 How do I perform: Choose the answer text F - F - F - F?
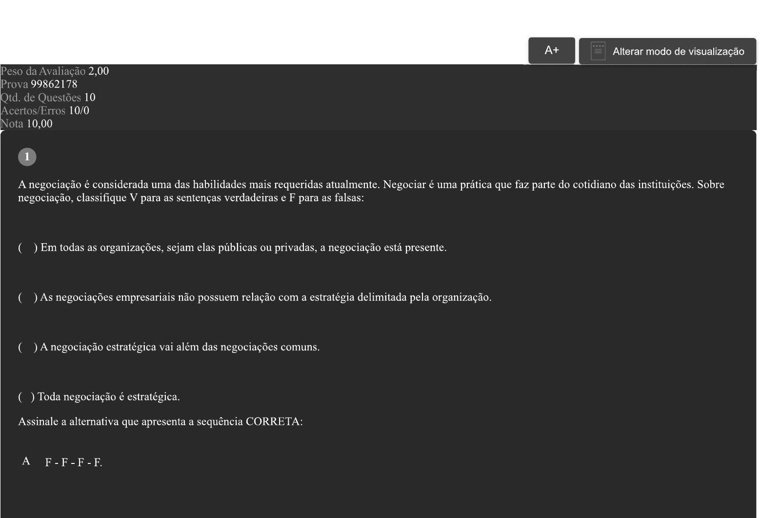pyautogui.click(x=73, y=462)
